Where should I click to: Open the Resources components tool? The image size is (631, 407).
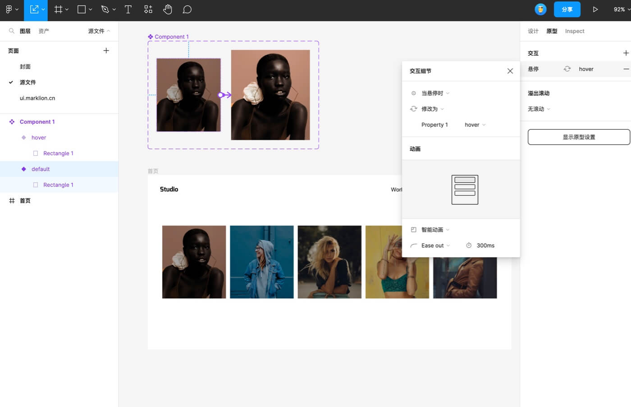(148, 9)
